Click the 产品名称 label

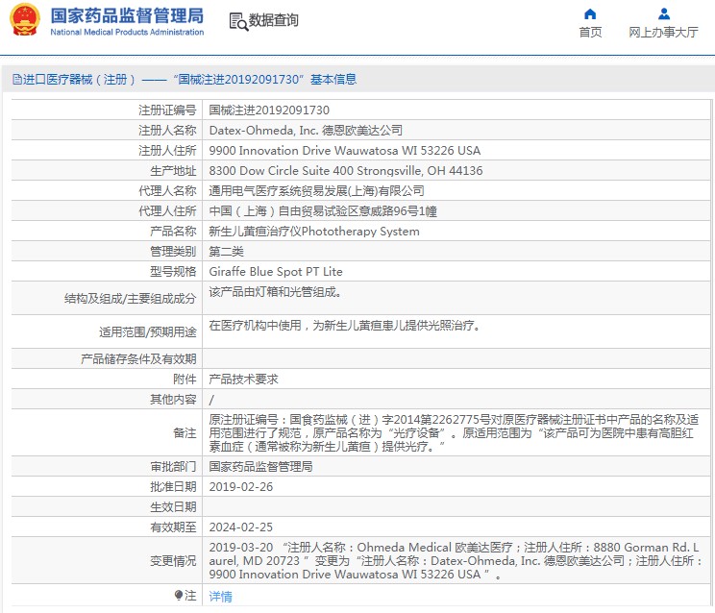point(173,231)
